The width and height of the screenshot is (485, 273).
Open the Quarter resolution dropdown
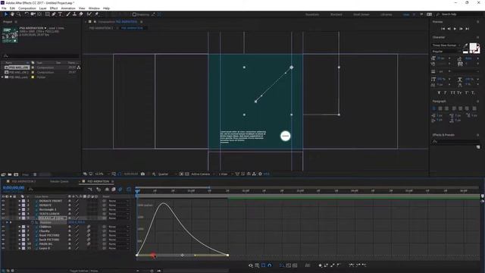tap(167, 174)
